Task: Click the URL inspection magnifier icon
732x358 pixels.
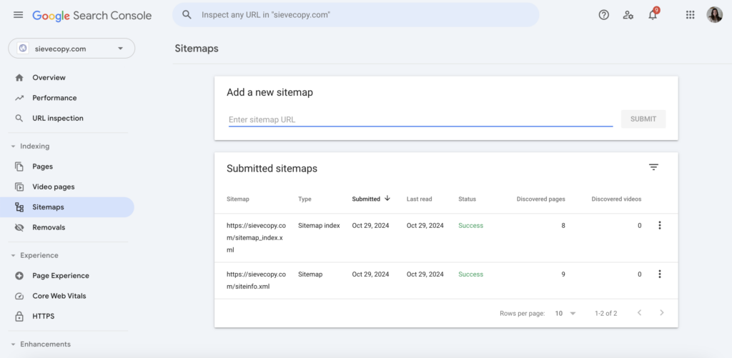Action: click(19, 119)
